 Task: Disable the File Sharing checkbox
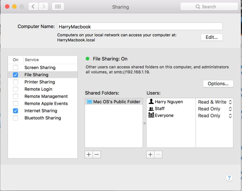pyautogui.click(x=15, y=75)
